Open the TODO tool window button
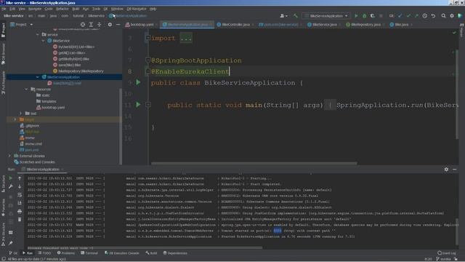465x262 pixels. coord(45,253)
